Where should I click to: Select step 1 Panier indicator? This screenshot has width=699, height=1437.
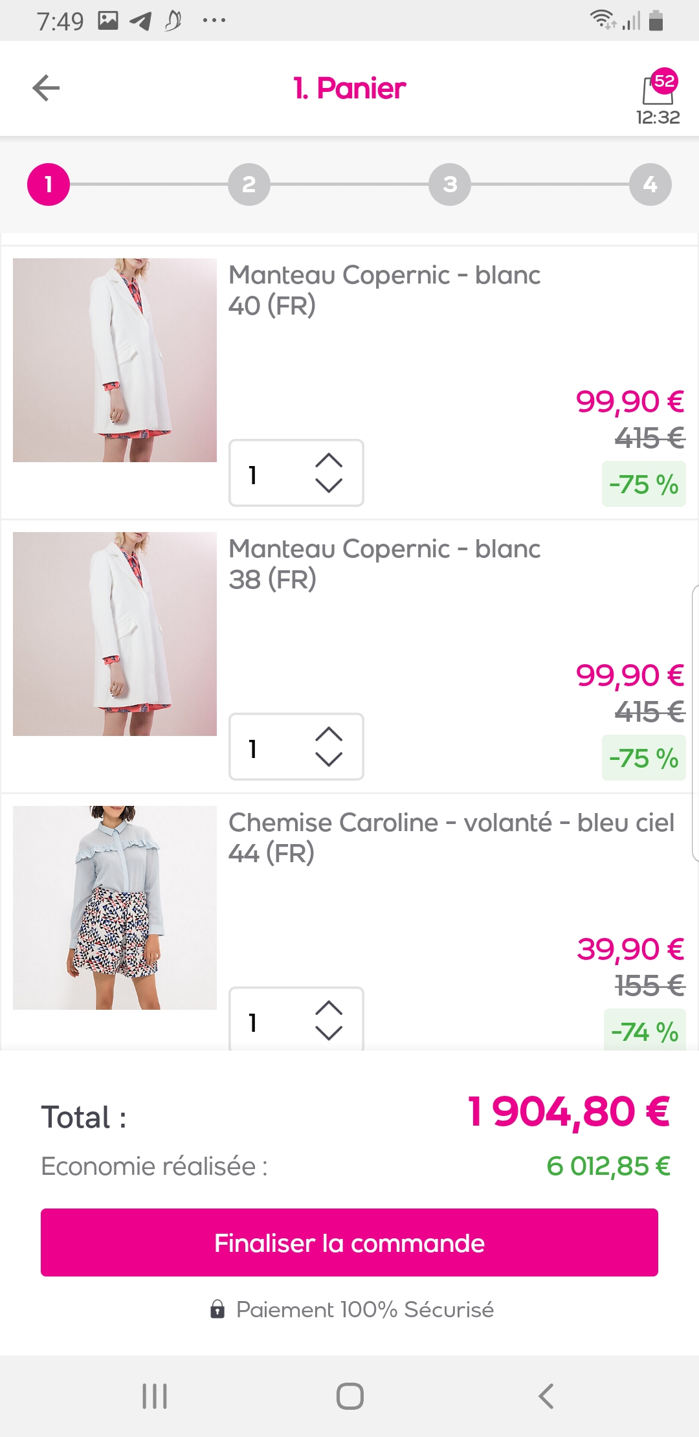(49, 184)
